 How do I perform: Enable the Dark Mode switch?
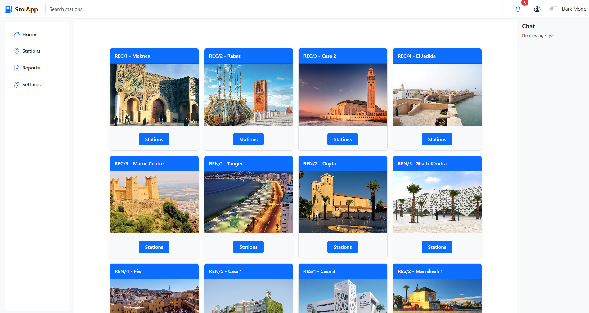pyautogui.click(x=554, y=9)
